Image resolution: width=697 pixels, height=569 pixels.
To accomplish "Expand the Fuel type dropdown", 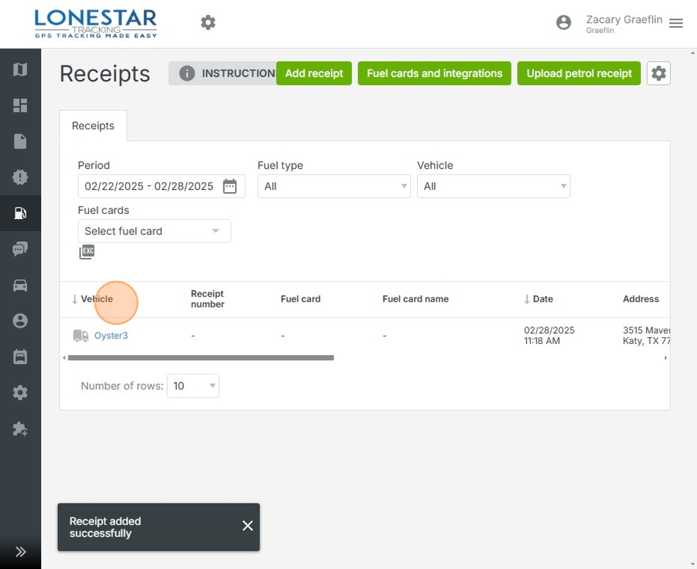I will pos(334,186).
